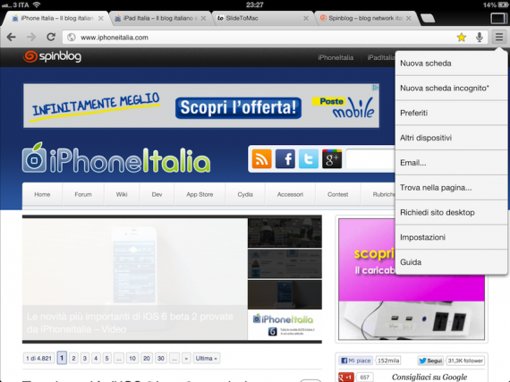
Task: Go to page 5 in pagination
Action: 107,358
